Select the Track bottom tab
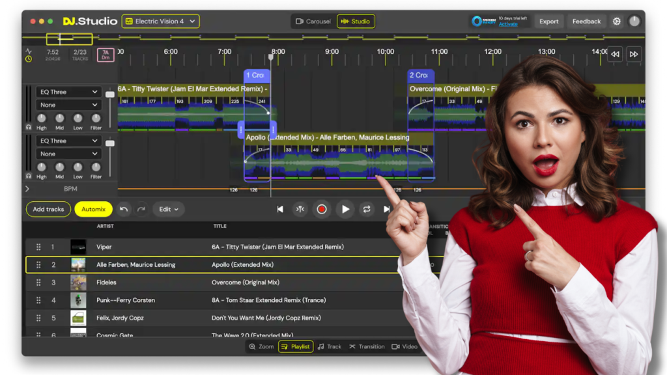 click(x=330, y=346)
